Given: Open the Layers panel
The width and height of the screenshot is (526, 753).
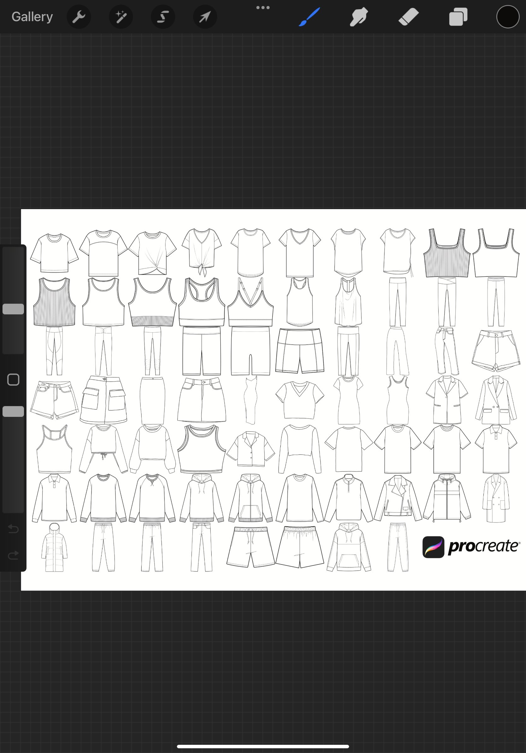Looking at the screenshot, I should [458, 17].
